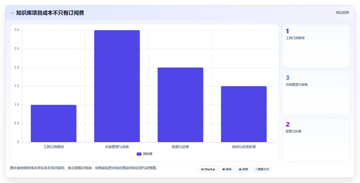Open the card showing 2 配置与运维
360x183 pixels.
[x=316, y=139]
